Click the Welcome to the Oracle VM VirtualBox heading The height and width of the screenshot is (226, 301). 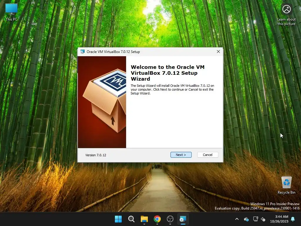pos(168,73)
